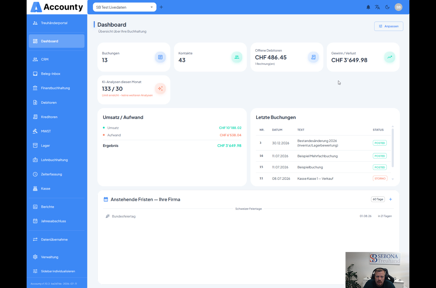
Task: Click POSTED badge of booking 16
Action: click(380, 156)
